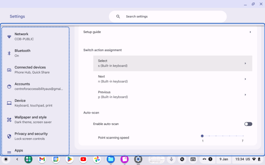This screenshot has height=165, width=265.
Task: Click the Wi-Fi icon beside Network
Action: click(9, 37)
